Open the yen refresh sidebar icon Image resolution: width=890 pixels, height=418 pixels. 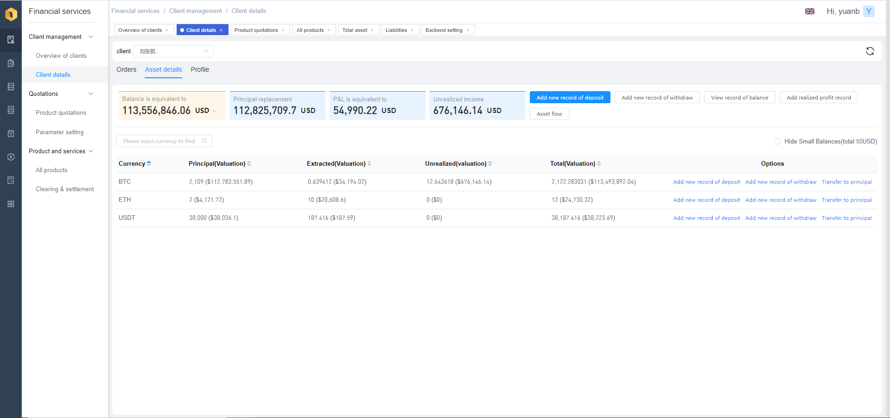point(11,157)
